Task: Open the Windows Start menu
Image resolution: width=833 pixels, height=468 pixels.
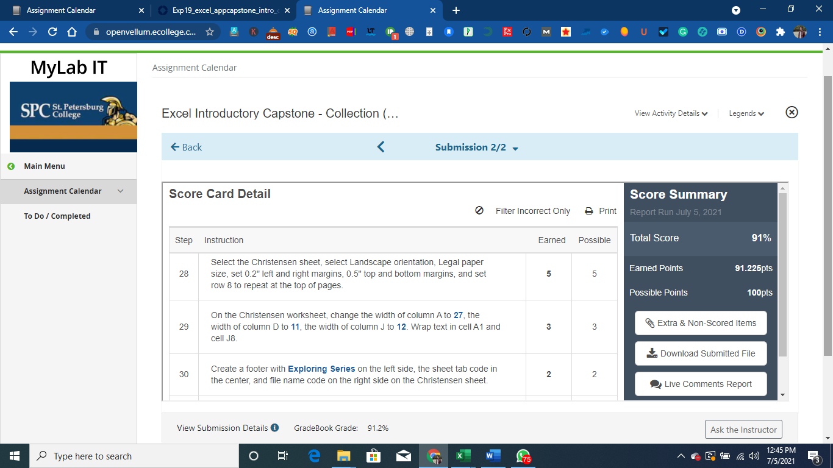Action: tap(15, 456)
